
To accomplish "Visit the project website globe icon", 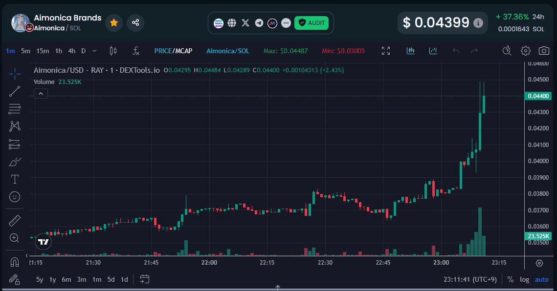I will [x=232, y=23].
